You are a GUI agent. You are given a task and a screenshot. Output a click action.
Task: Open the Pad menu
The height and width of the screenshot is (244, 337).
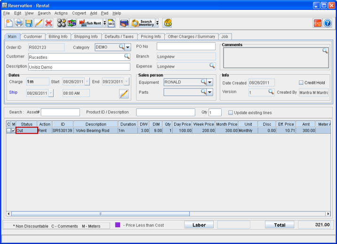(104, 13)
